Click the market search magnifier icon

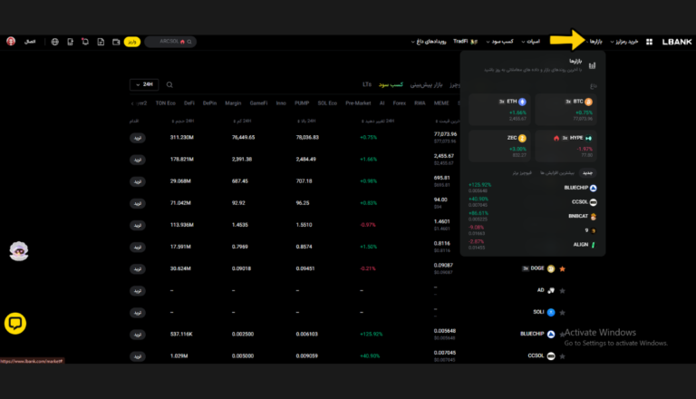[169, 84]
